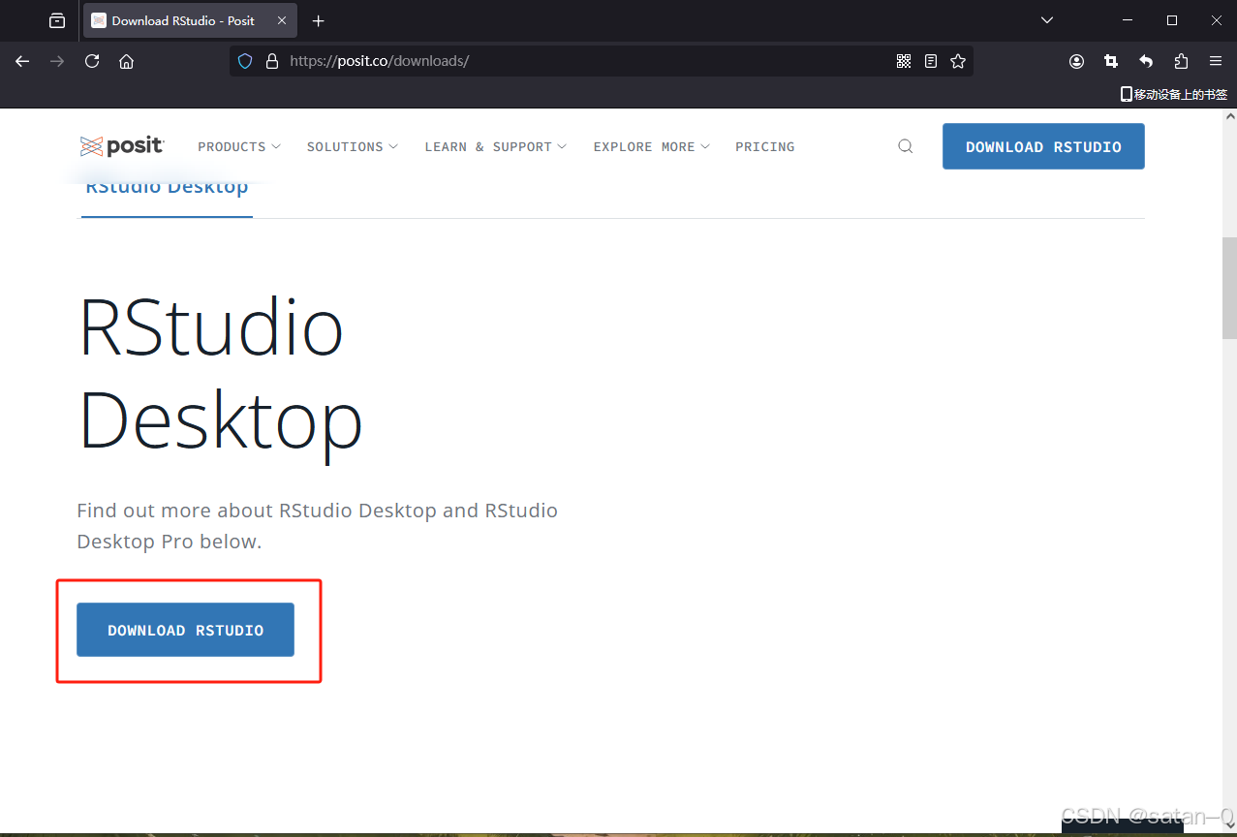View site security padlock information
The image size is (1237, 837).
(x=271, y=61)
